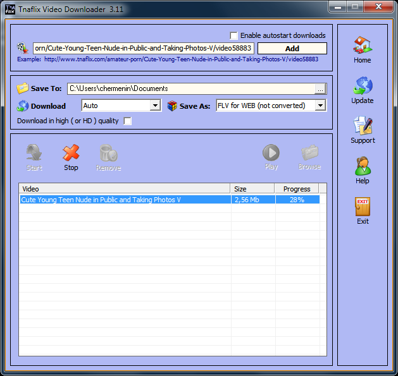The width and height of the screenshot is (398, 376).
Task: Click the 28% progress cell
Action: pyautogui.click(x=297, y=200)
